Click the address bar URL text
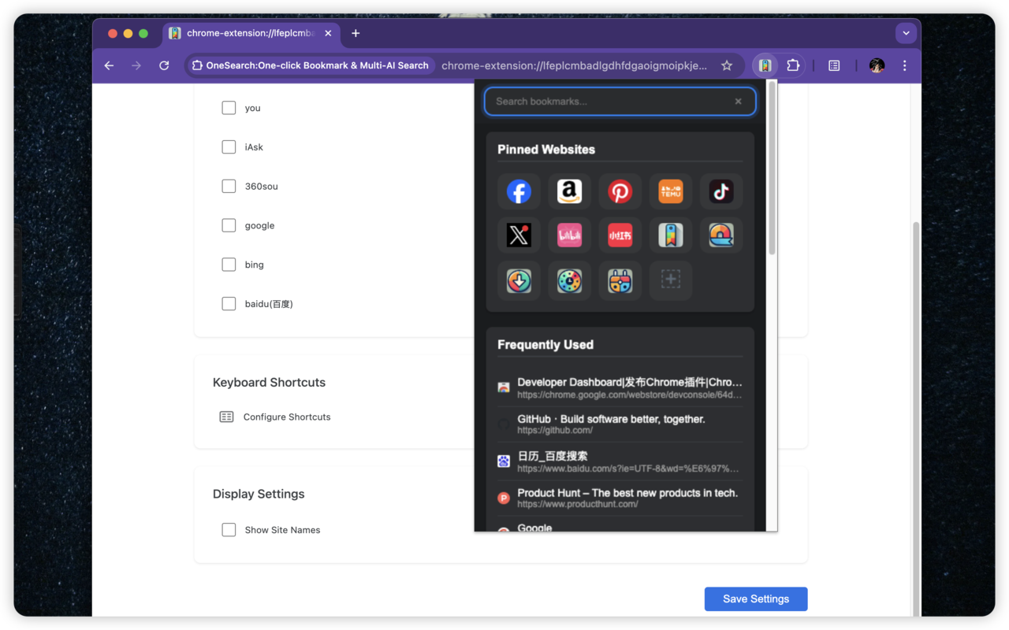Image resolution: width=1009 pixels, height=630 pixels. 574,66
